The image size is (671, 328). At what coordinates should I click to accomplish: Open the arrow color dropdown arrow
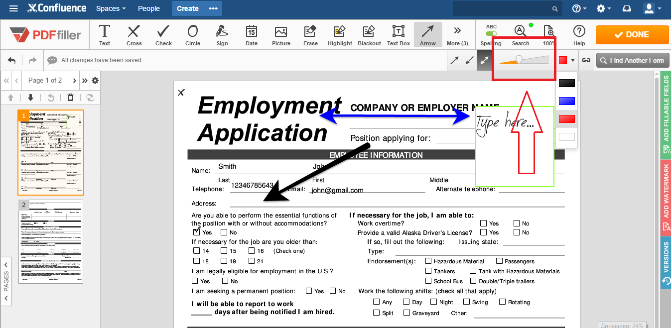coord(573,60)
